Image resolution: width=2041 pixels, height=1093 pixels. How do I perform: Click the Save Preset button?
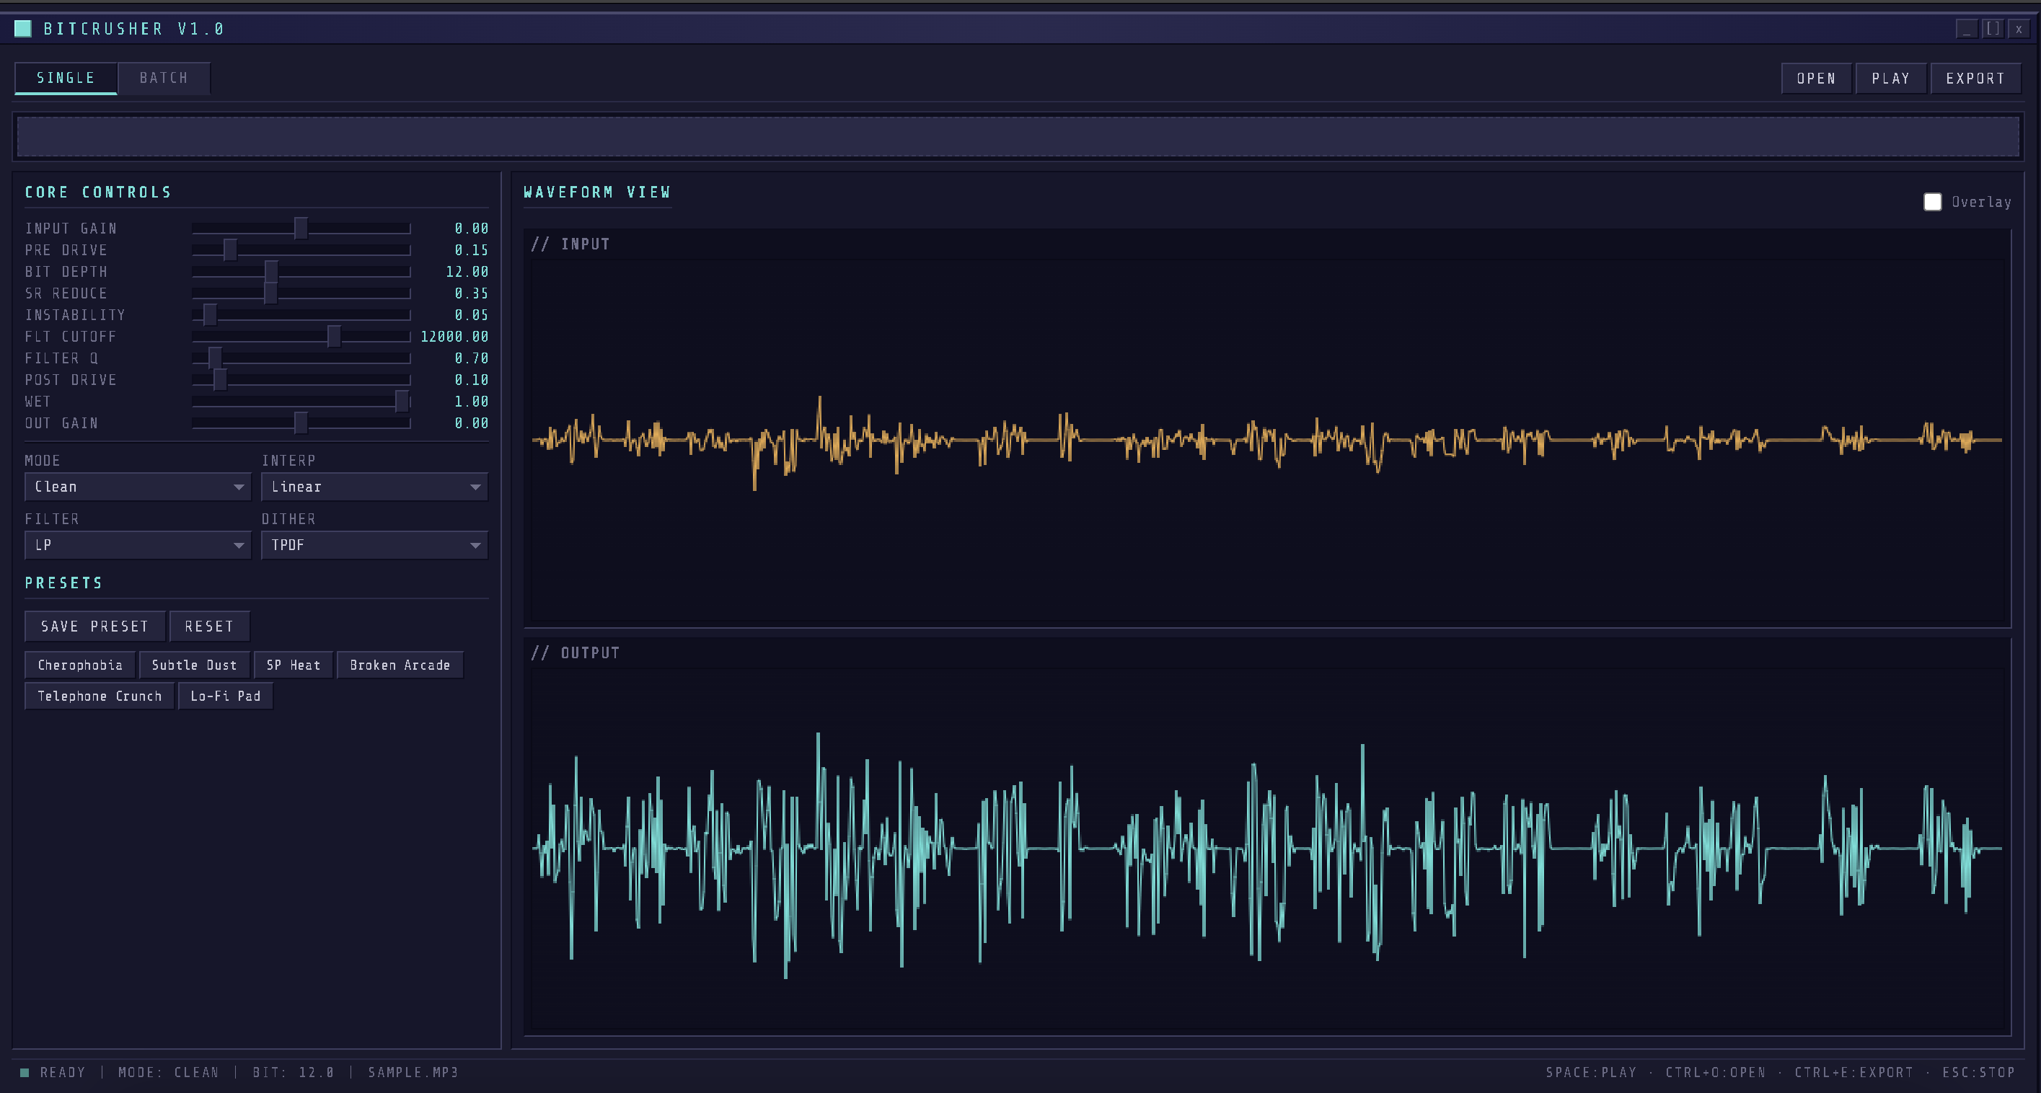(x=95, y=627)
